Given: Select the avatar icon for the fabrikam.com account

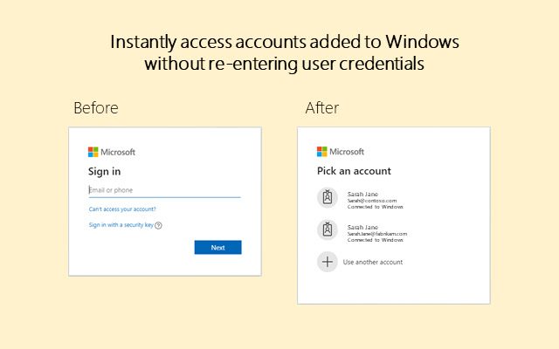Looking at the screenshot, I should click(x=328, y=229).
